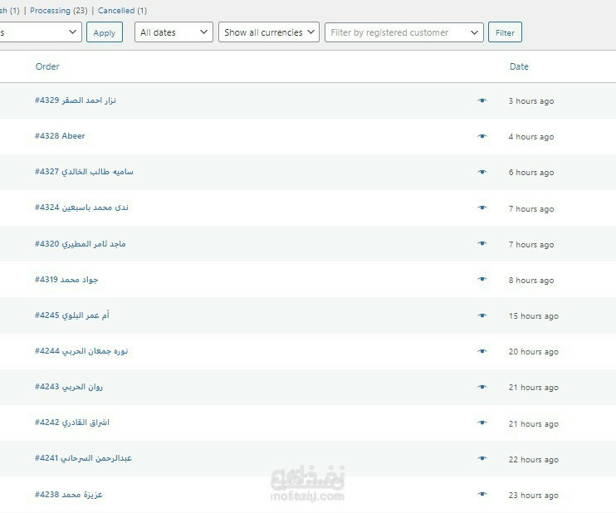The image size is (616, 513).
Task: Open order #4319 جواد محمد
Action: [66, 280]
